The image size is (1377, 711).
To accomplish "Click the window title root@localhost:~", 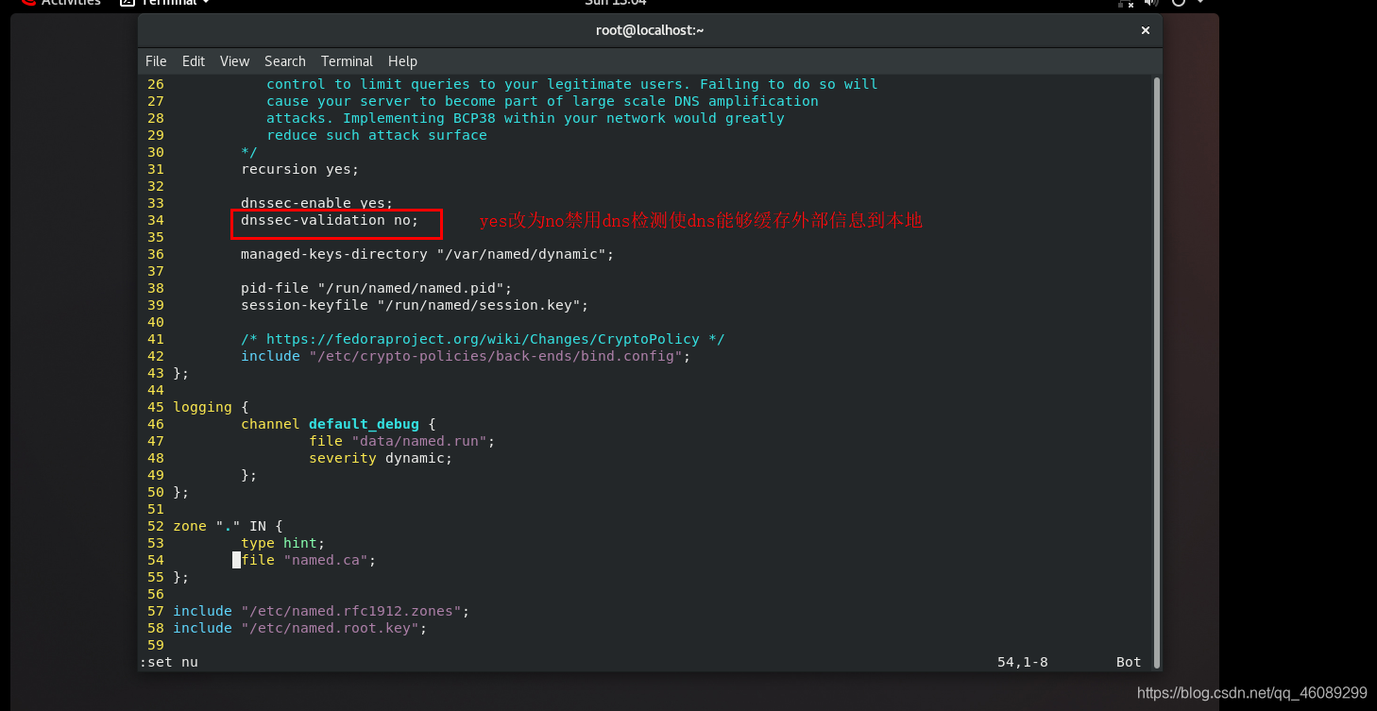I will (650, 30).
